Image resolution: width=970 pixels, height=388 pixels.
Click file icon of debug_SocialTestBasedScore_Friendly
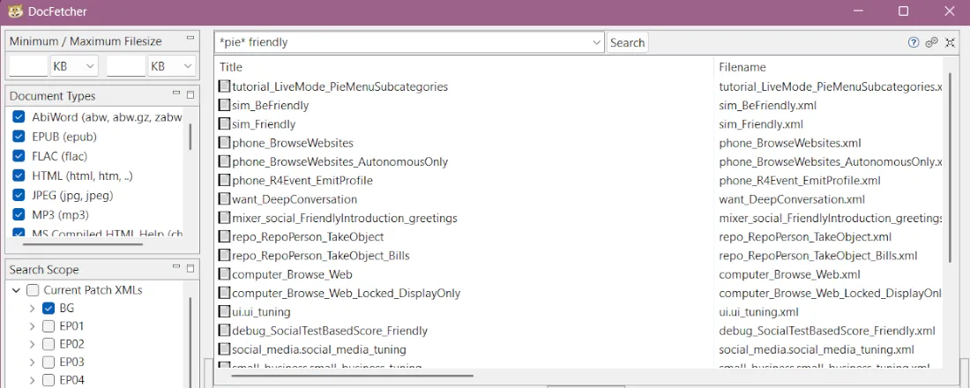coord(225,331)
